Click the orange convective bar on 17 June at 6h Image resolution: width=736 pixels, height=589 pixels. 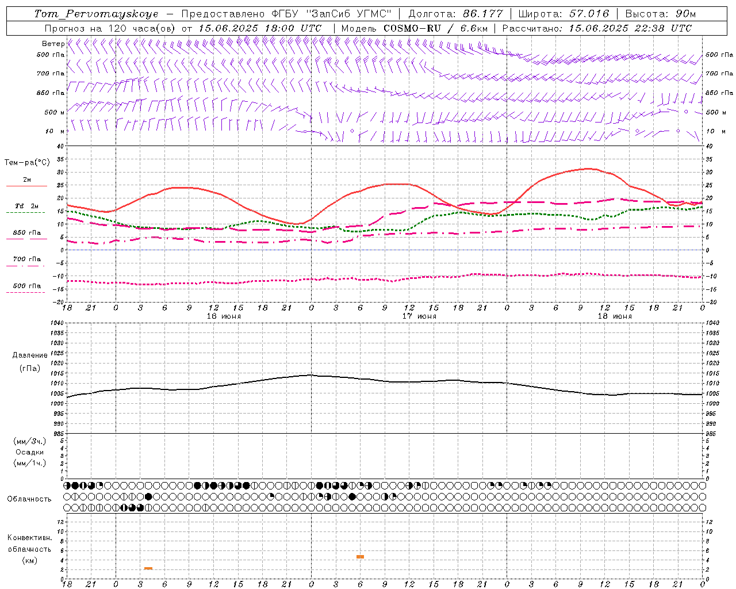tap(360, 557)
